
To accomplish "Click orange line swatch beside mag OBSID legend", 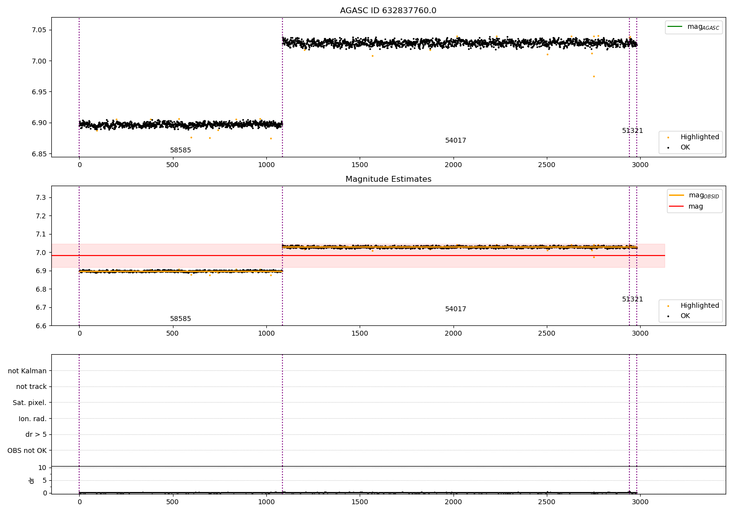I will tap(676, 195).
